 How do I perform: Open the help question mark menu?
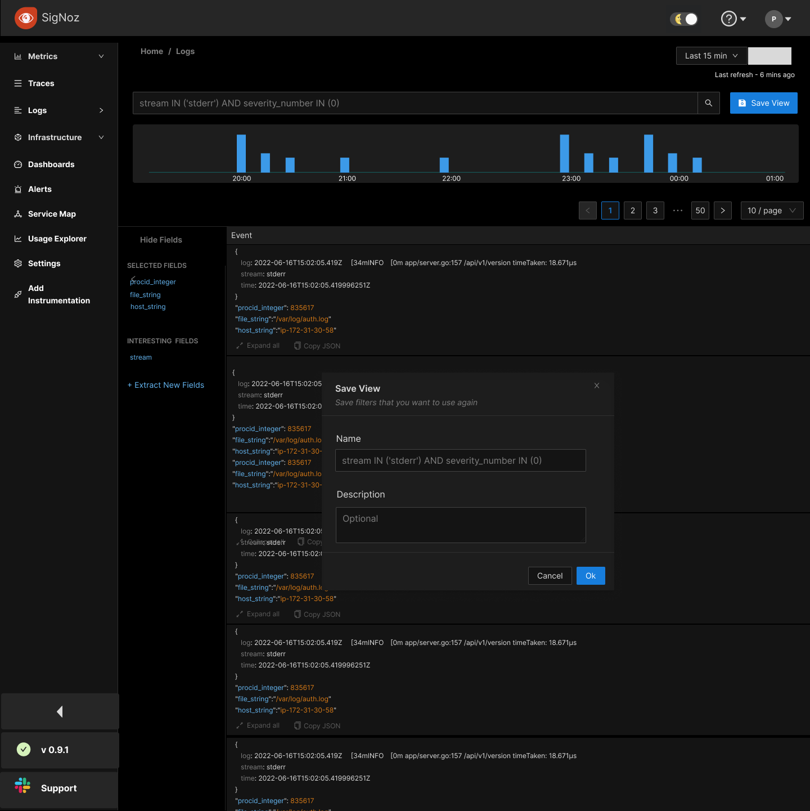tap(728, 18)
